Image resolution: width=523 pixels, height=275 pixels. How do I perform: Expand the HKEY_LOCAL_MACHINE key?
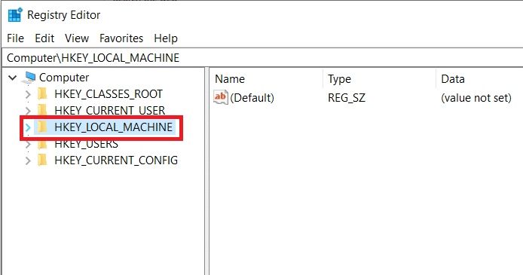pos(28,127)
